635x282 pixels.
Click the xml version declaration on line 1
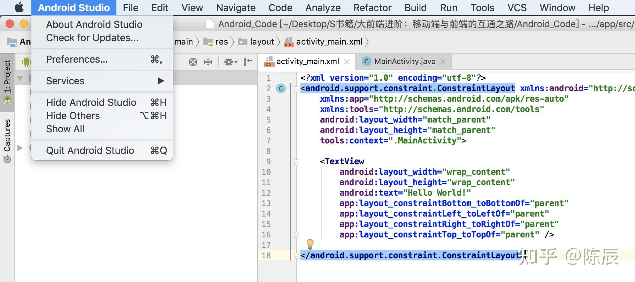pyautogui.click(x=393, y=78)
